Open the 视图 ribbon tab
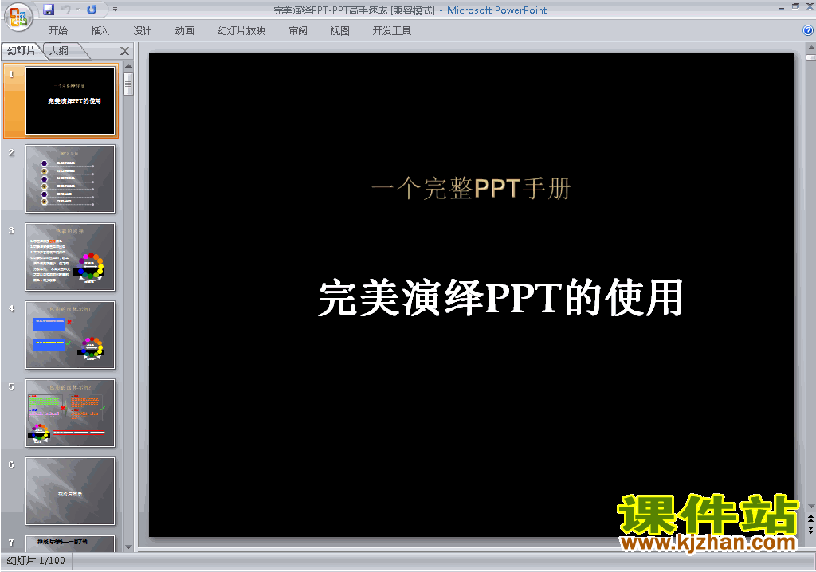816x572 pixels. [339, 31]
